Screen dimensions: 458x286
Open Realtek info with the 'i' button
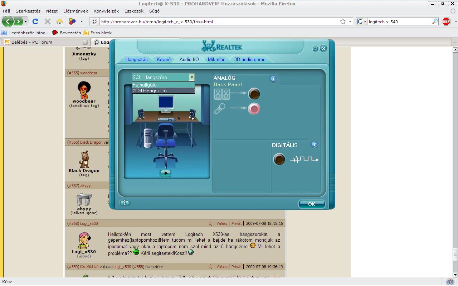125,203
